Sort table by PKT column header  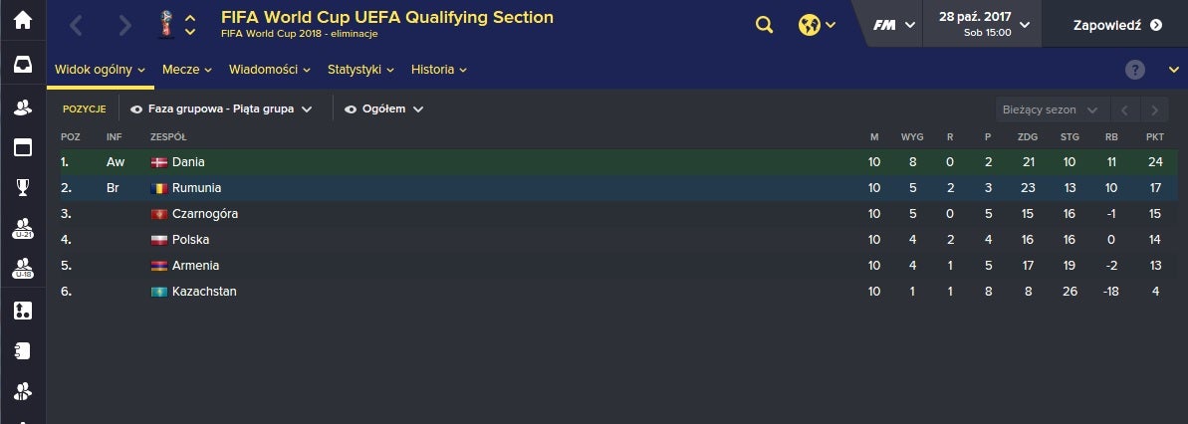click(x=1155, y=137)
